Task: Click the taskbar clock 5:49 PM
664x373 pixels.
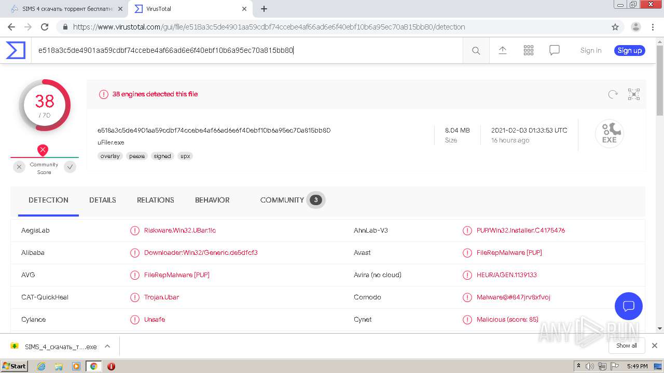Action: [637, 366]
